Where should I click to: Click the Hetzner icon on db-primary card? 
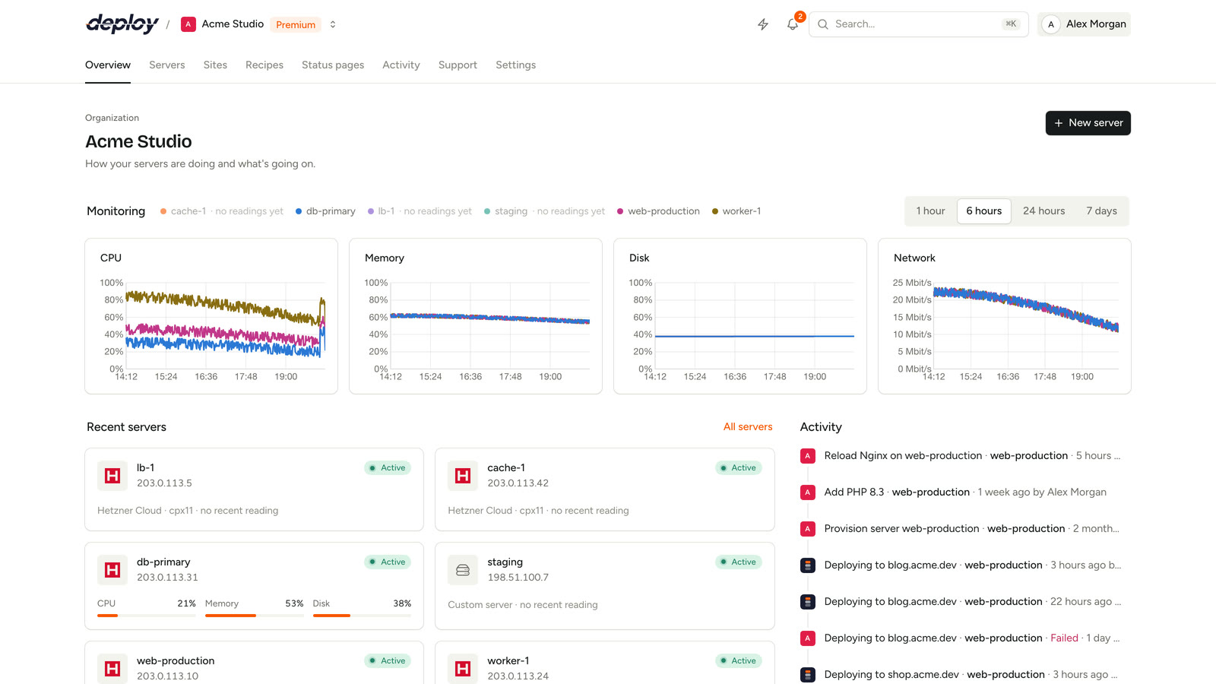(x=112, y=570)
